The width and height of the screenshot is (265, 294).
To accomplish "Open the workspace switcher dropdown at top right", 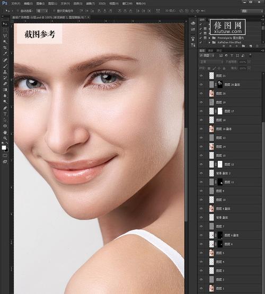I will pyautogui.click(x=252, y=11).
